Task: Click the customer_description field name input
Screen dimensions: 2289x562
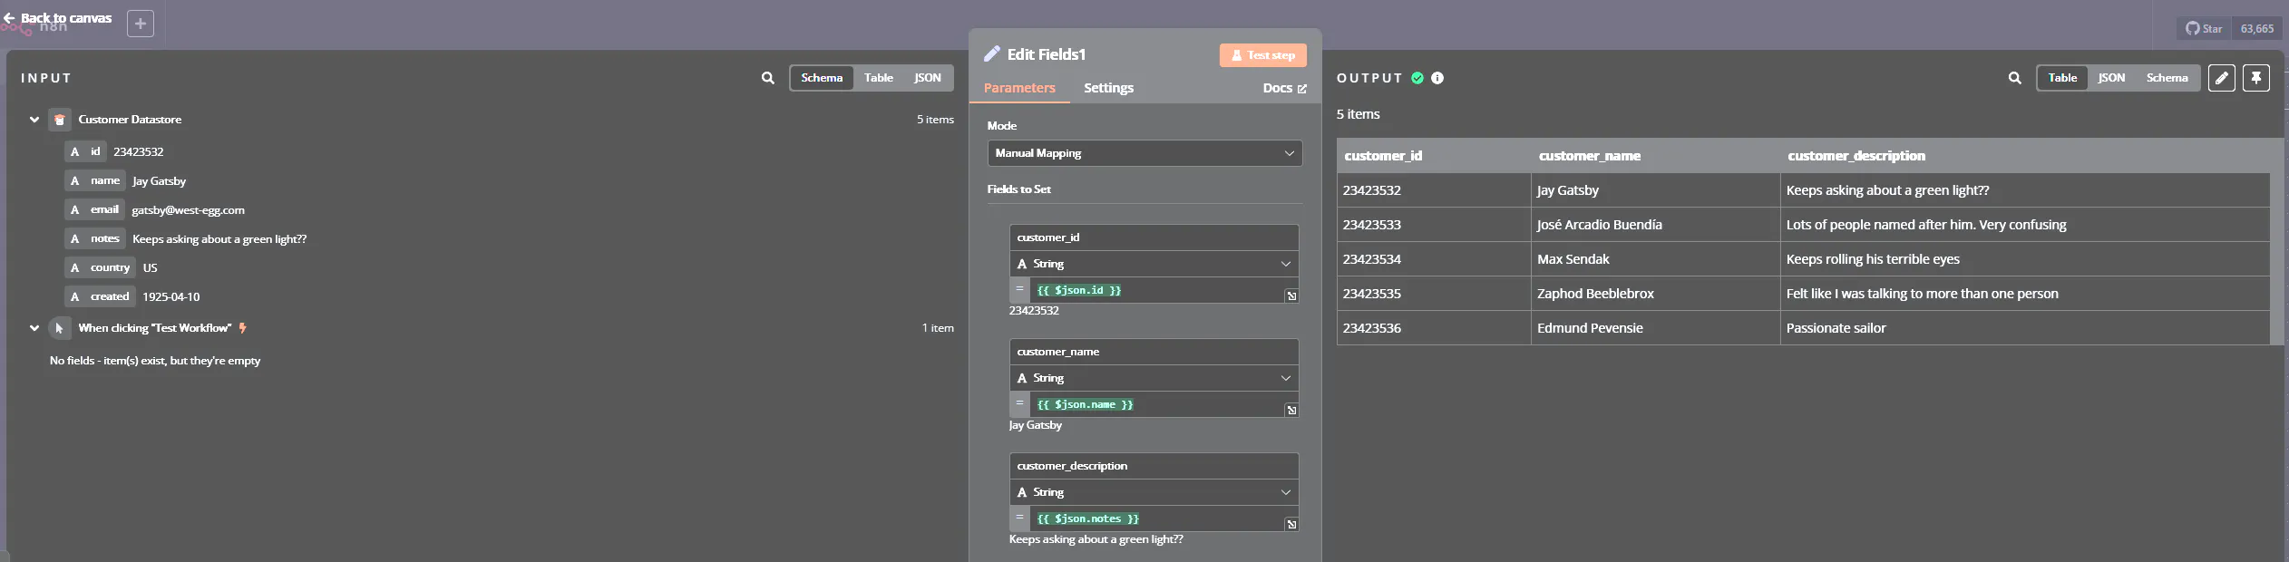Action: (1154, 466)
